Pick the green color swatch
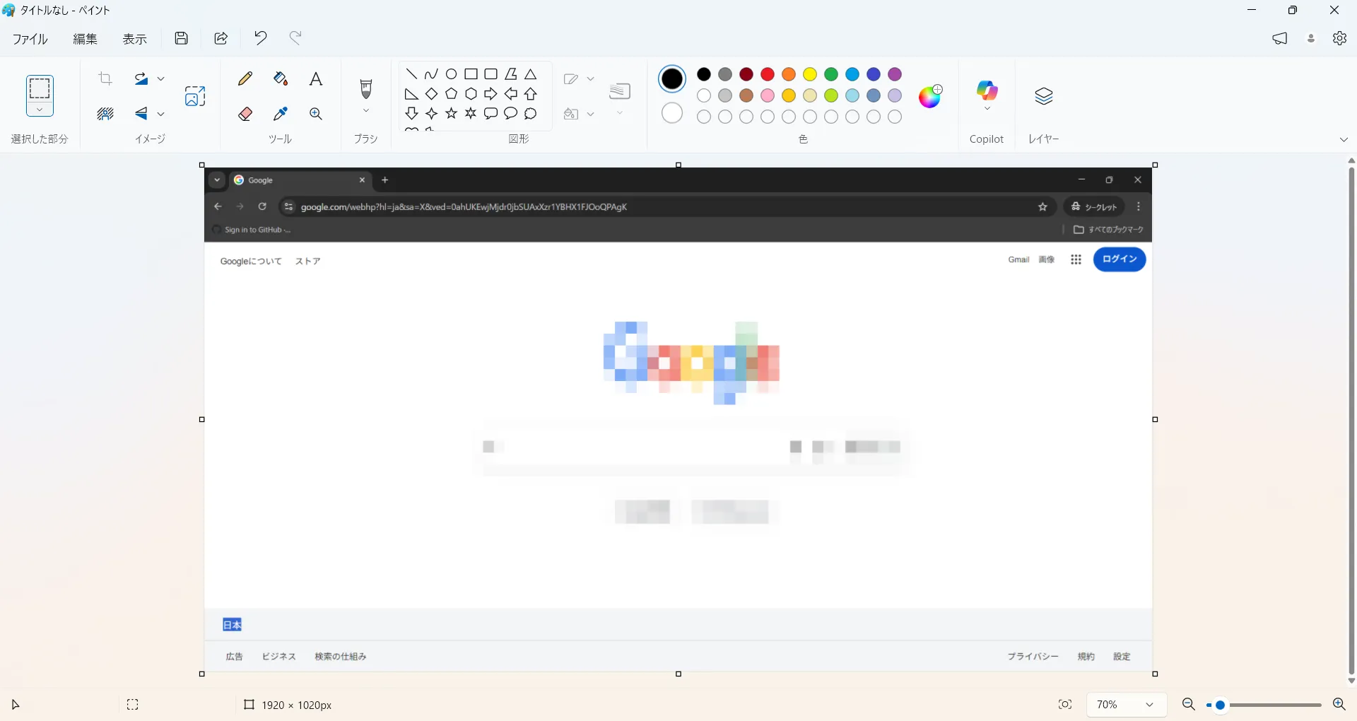 831,74
